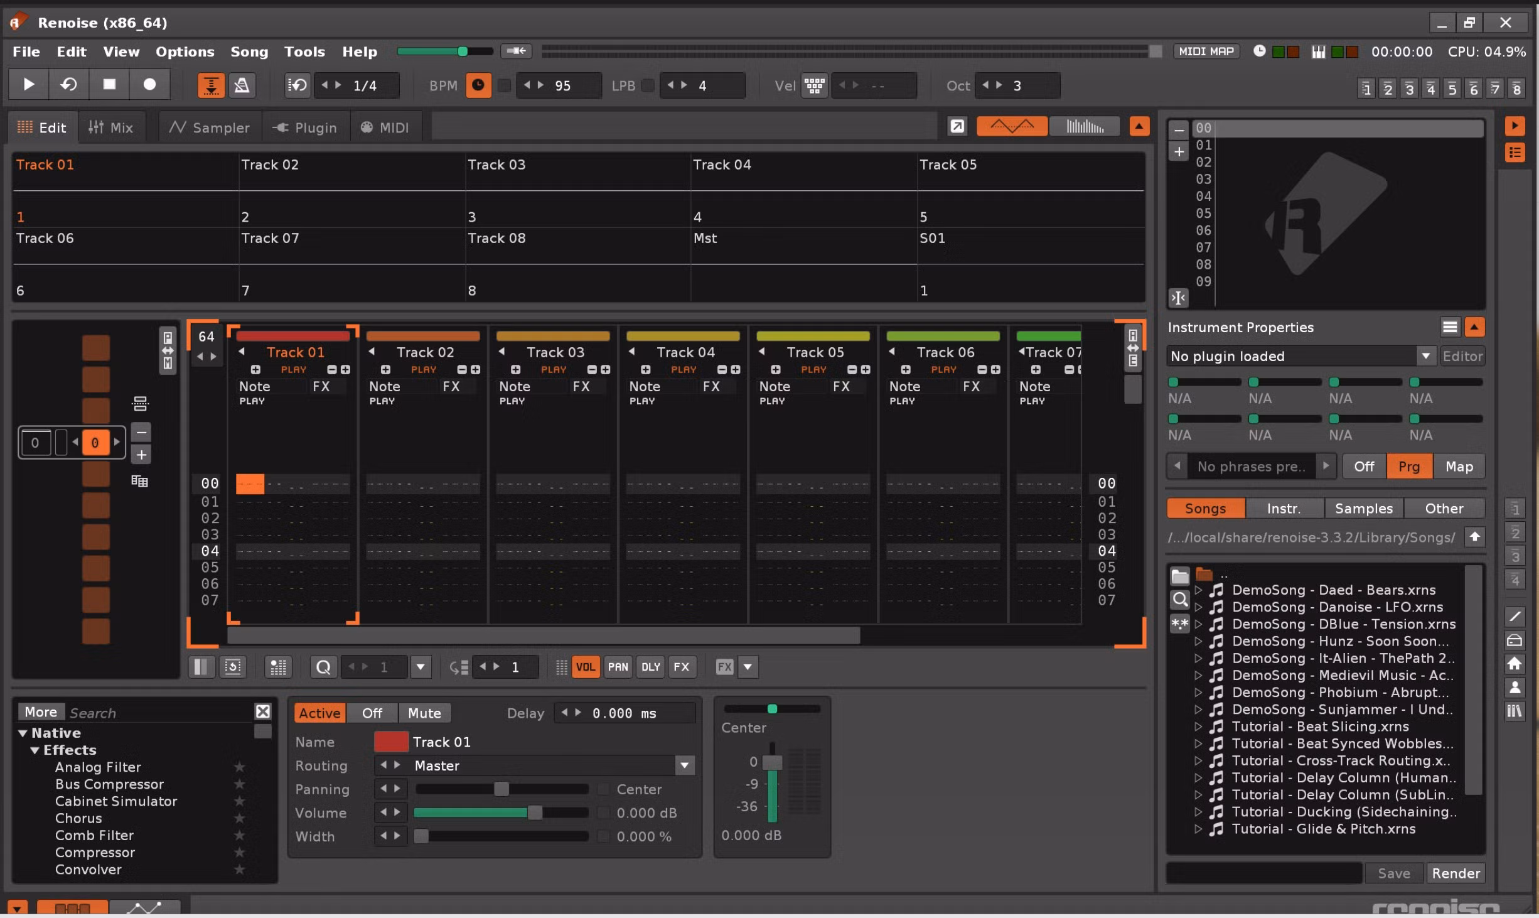This screenshot has height=918, width=1539.
Task: Click the loop pattern playback button
Action: (x=69, y=84)
